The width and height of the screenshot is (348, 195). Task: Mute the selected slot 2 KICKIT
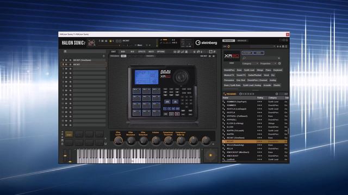(x=66, y=64)
